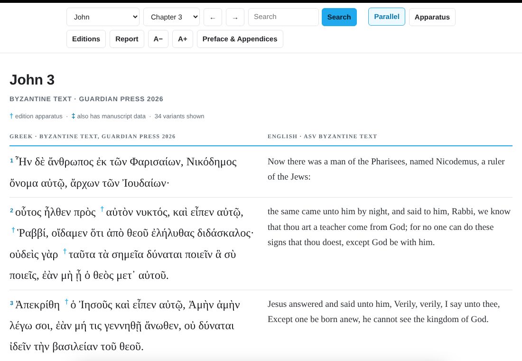Toggle the Parallel view
Viewport: 522px width, 361px height.
(x=386, y=17)
